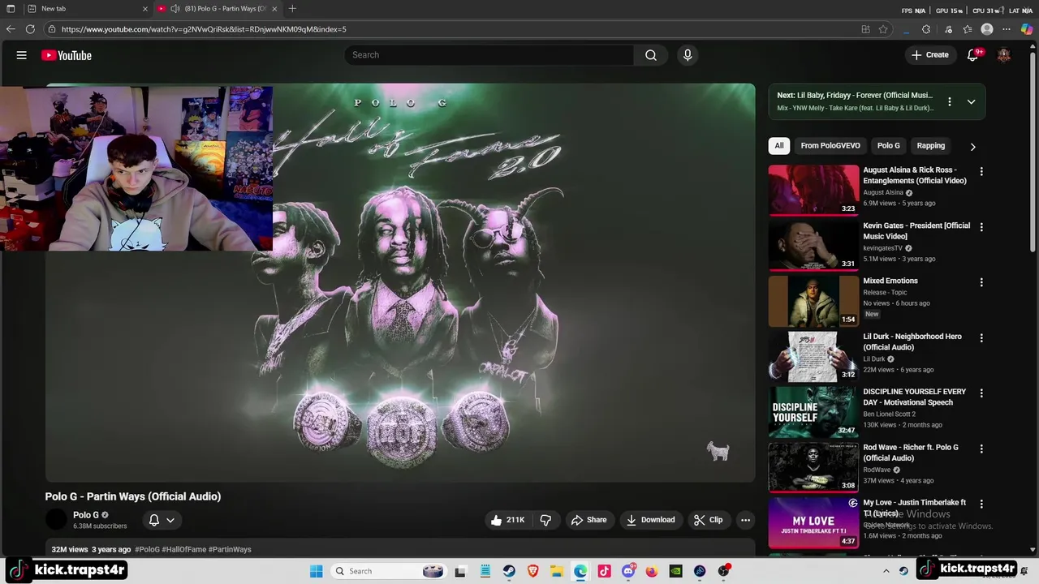
Task: Like the Polo G video
Action: pos(507,520)
